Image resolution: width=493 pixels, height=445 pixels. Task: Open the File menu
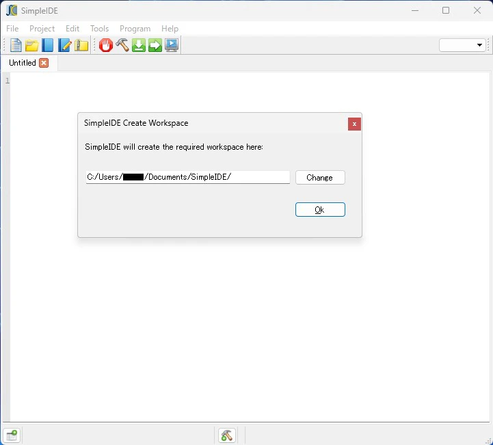(x=12, y=29)
